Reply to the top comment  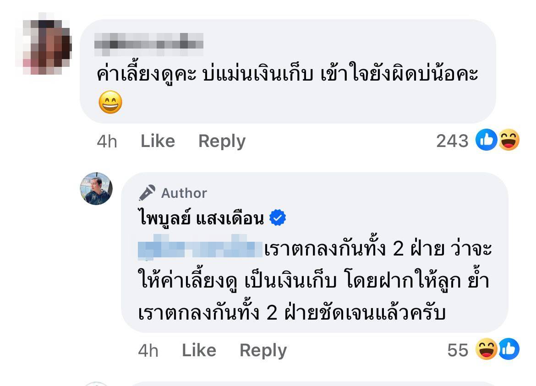pyautogui.click(x=222, y=141)
